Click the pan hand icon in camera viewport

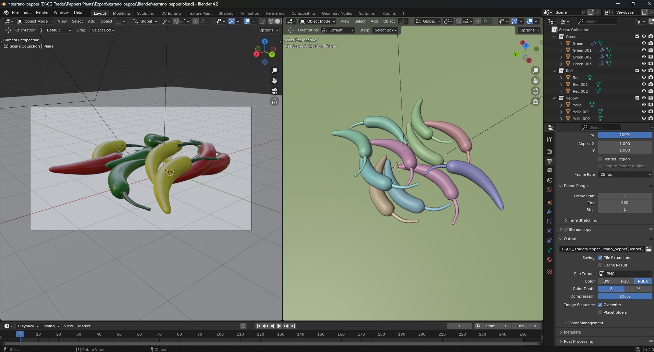(x=274, y=81)
